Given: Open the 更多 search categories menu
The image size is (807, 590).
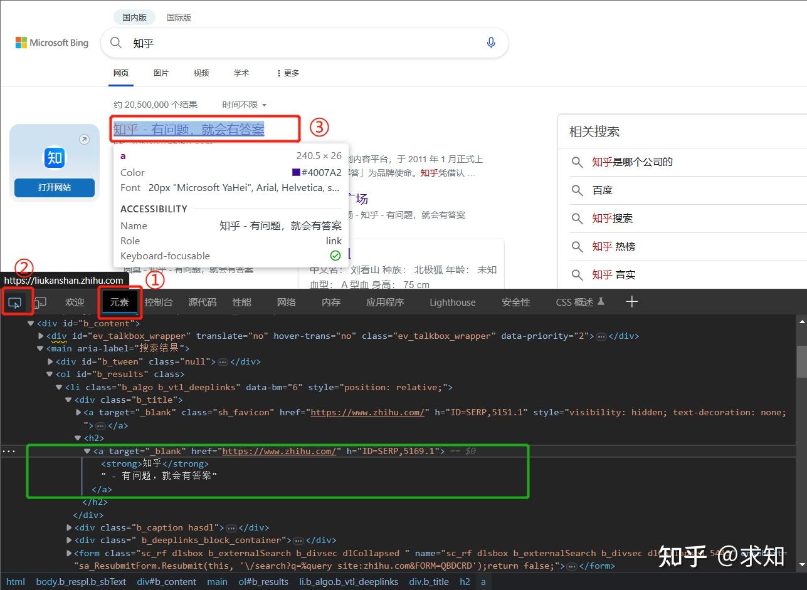Looking at the screenshot, I should click(x=288, y=73).
